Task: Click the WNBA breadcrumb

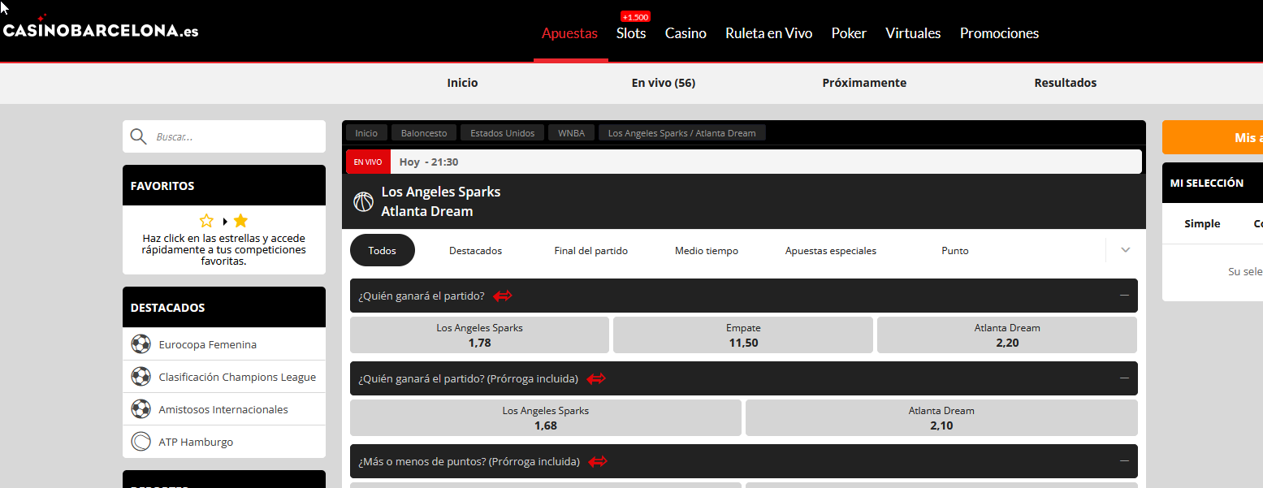Action: (x=572, y=133)
